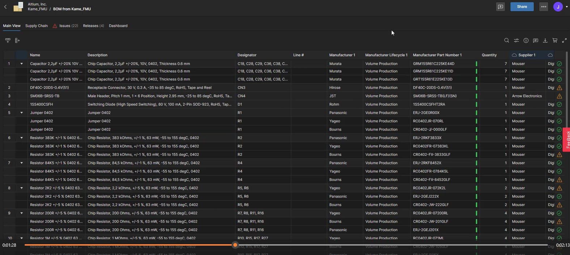Open the shopping cart icon
This screenshot has width=570, height=255.
555,40
